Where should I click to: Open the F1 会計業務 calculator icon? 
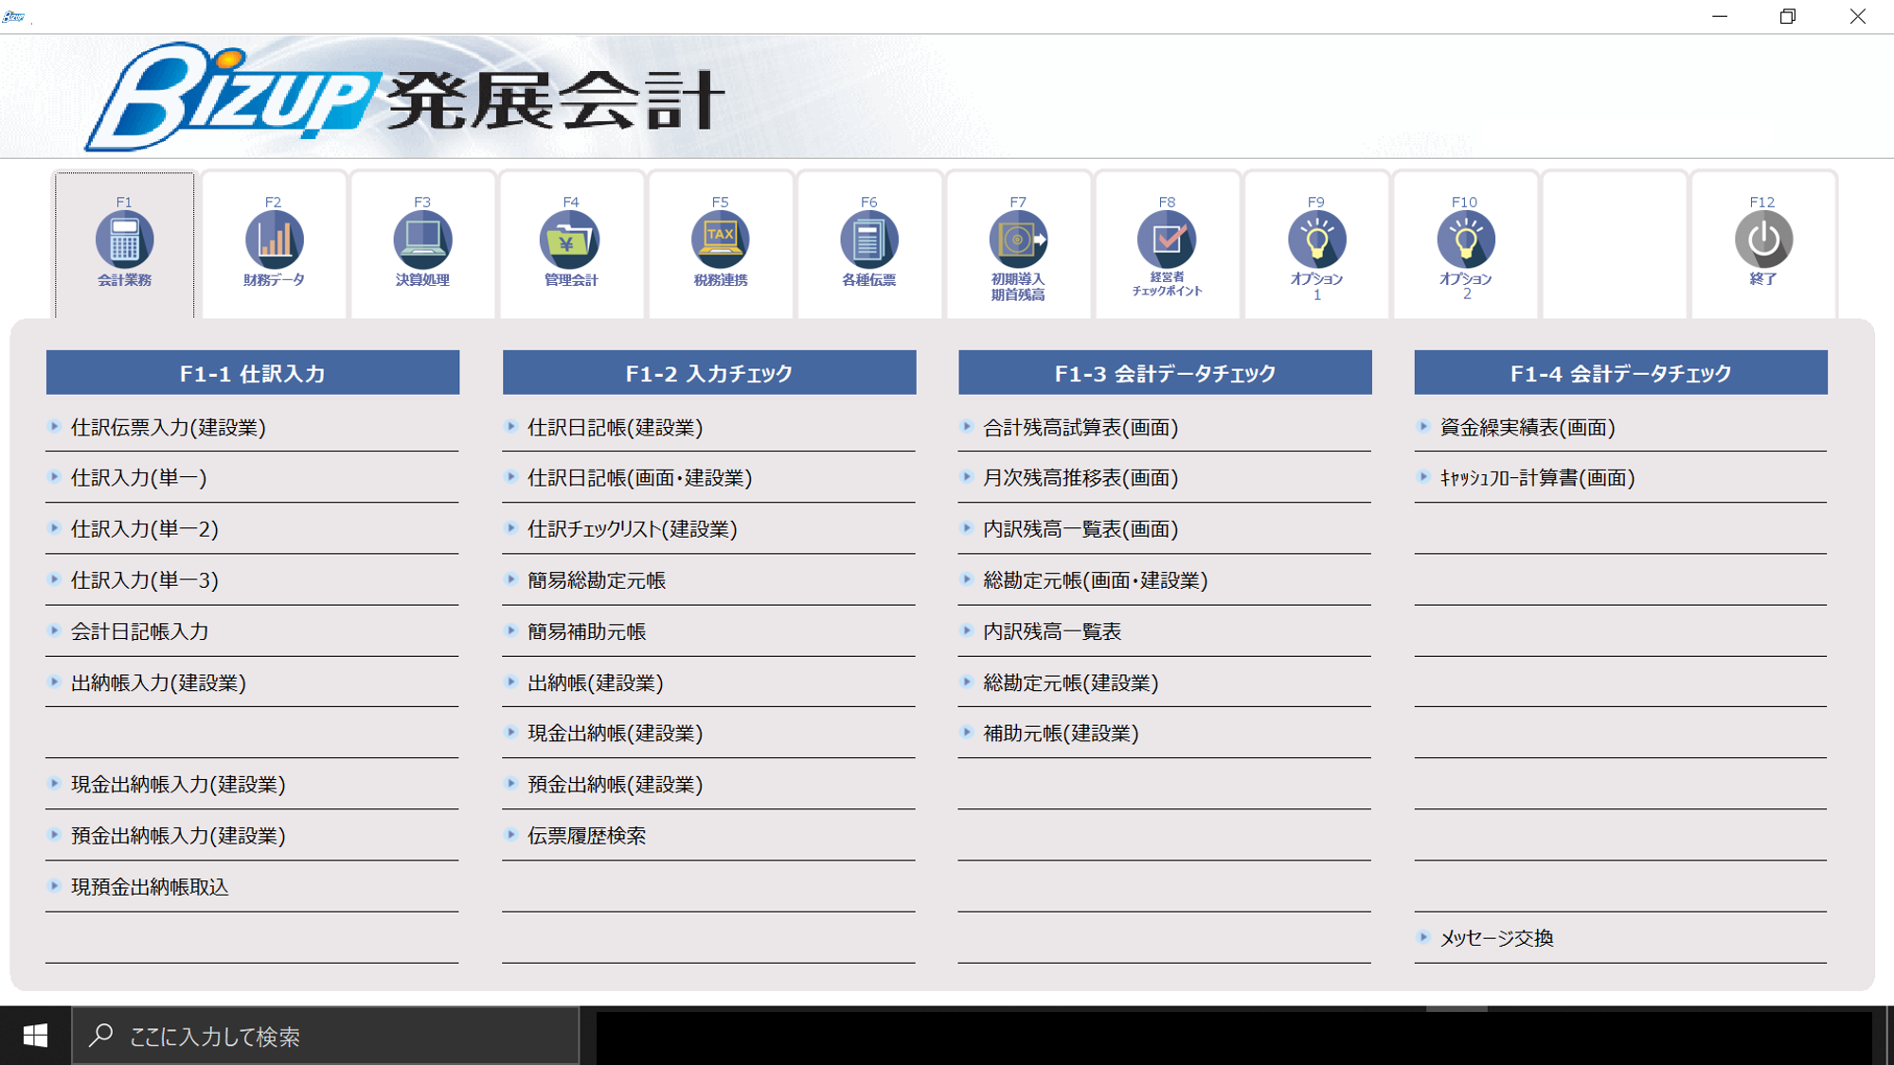(x=124, y=240)
